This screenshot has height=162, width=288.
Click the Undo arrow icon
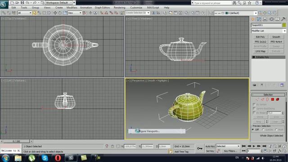(27, 3)
